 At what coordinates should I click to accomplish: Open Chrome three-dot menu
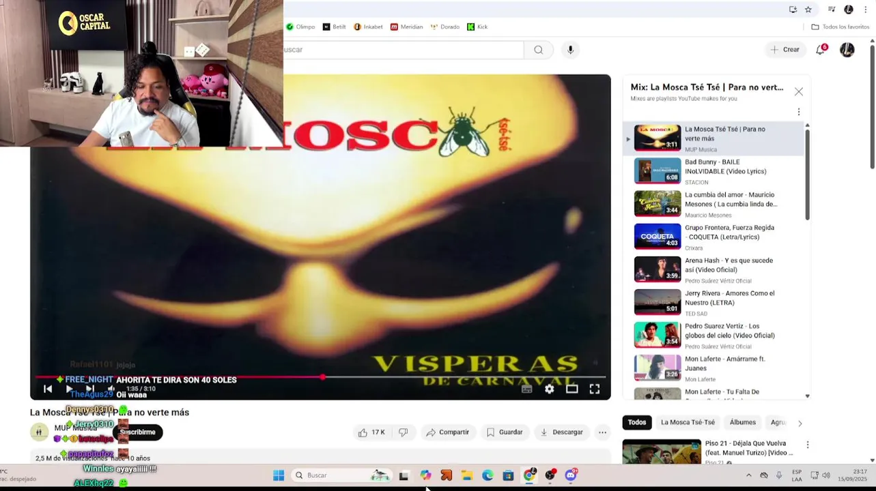click(x=866, y=10)
